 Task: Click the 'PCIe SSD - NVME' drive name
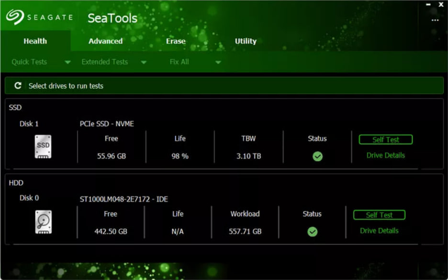coord(107,123)
